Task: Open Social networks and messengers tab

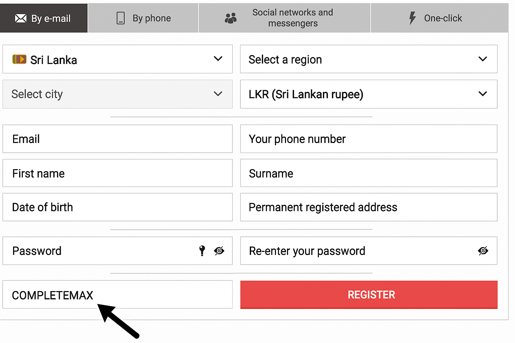Action: point(284,18)
